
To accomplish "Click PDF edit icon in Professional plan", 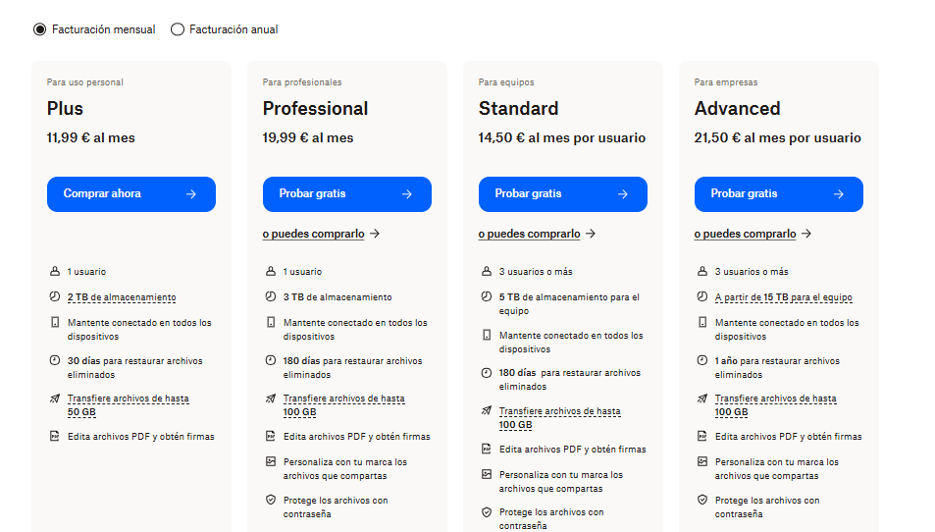I will [270, 436].
